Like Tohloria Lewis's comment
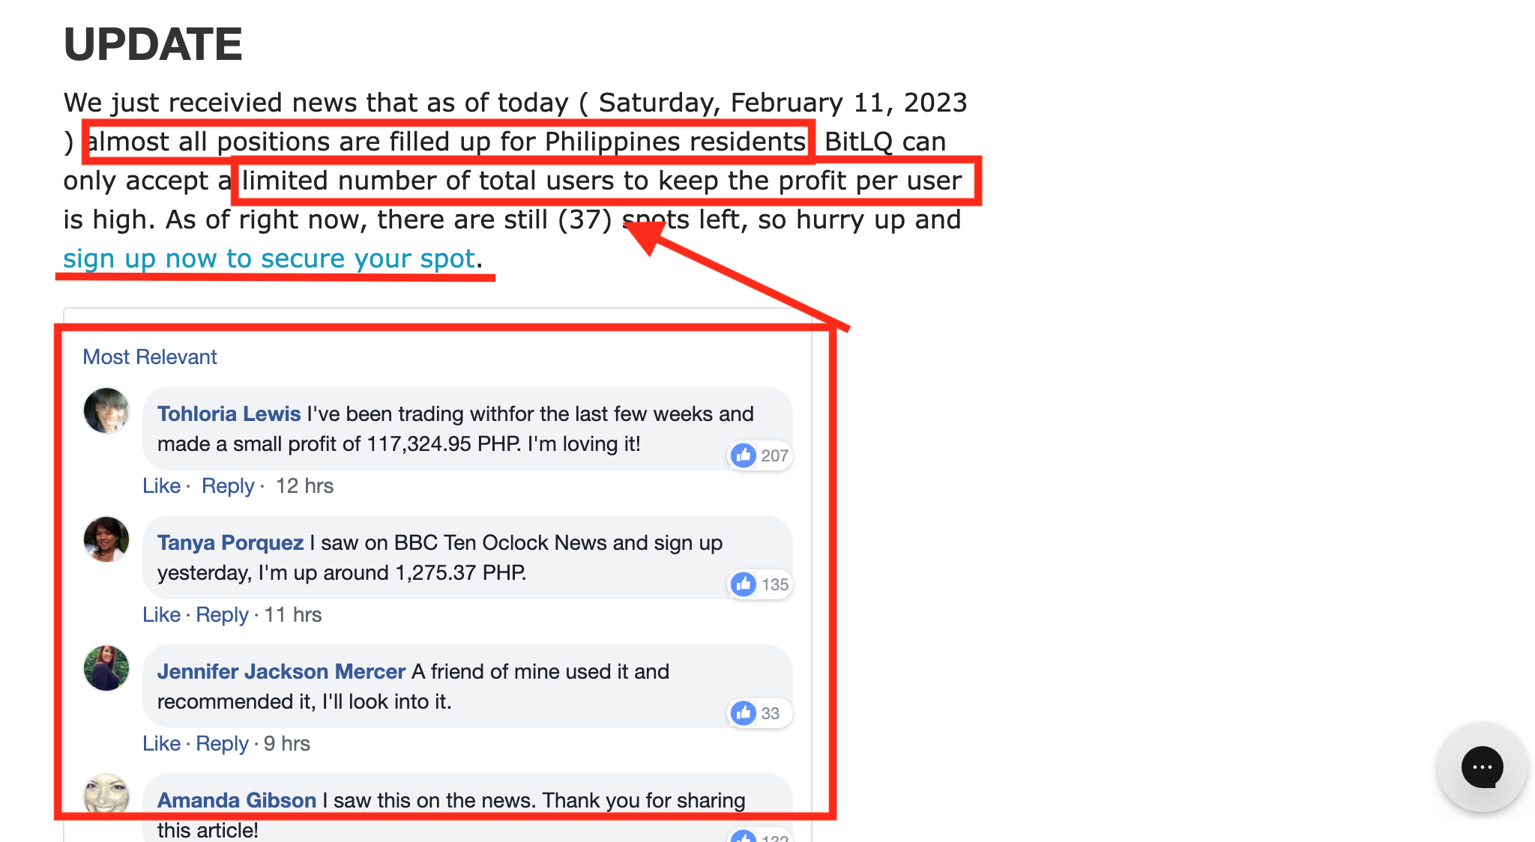Screen dimensions: 1535x842 tap(161, 485)
